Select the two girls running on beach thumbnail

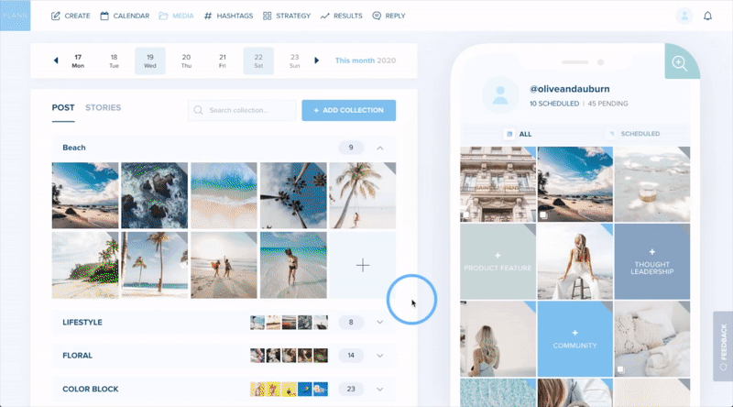click(x=224, y=265)
